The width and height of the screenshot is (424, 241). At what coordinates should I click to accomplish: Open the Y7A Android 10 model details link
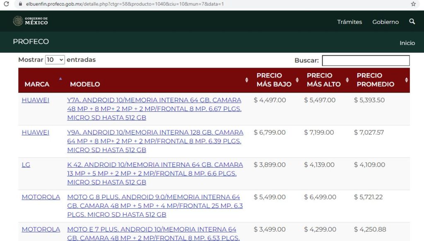click(154, 109)
